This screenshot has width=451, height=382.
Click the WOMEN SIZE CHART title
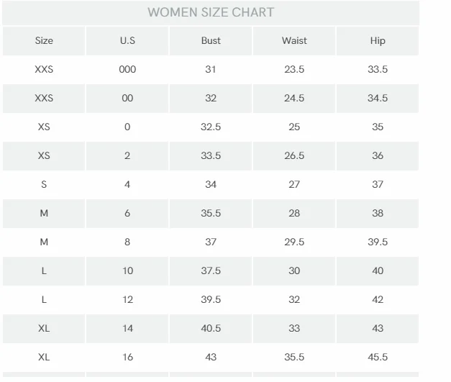210,13
